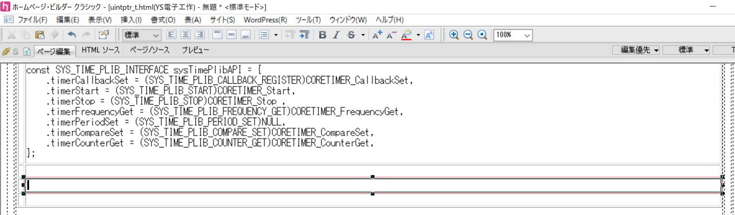Viewport: 735px width, 215px height.
Task: Switch to the プレビュー tab
Action: [x=195, y=50]
